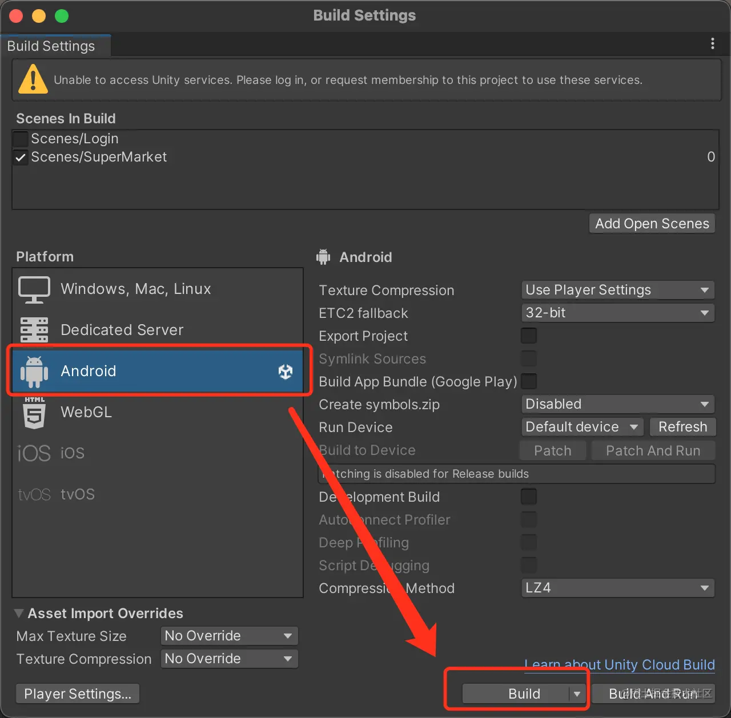Toggle the Script Debugging checkbox
Screen dimensions: 731x718
coord(529,565)
